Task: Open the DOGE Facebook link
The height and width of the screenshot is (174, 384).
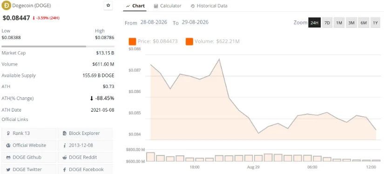Action: (85, 169)
